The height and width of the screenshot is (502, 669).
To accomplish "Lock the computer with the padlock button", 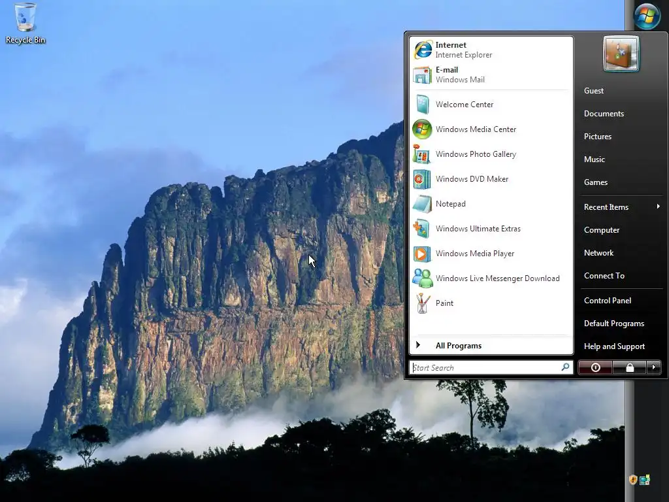I will [629, 367].
